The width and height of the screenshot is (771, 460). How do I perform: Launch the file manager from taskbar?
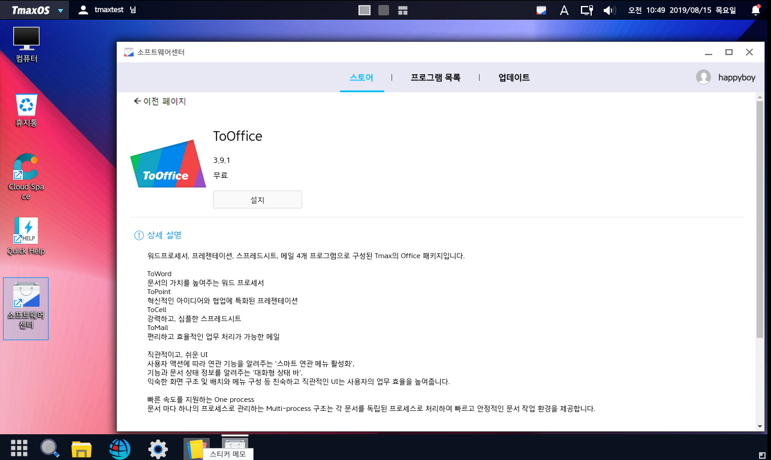[82, 449]
